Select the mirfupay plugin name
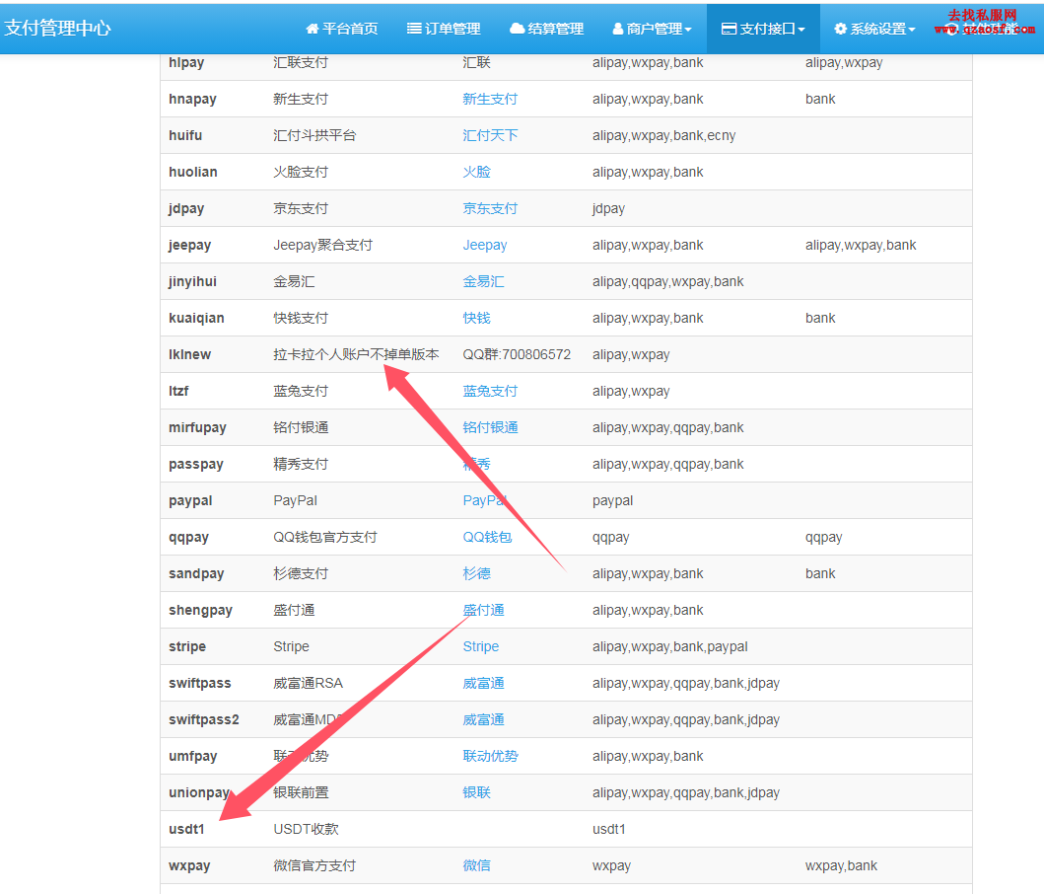Image resolution: width=1044 pixels, height=894 pixels. click(197, 428)
